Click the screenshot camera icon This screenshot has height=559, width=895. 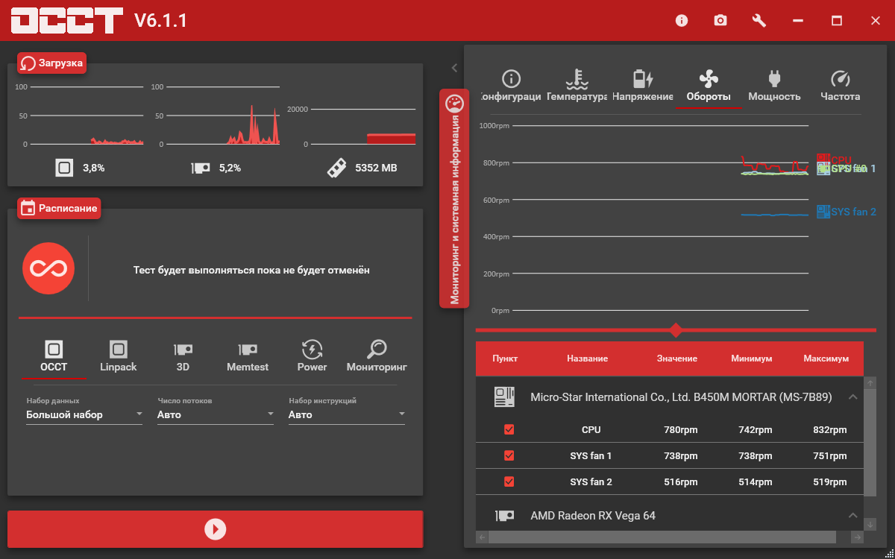pos(720,21)
